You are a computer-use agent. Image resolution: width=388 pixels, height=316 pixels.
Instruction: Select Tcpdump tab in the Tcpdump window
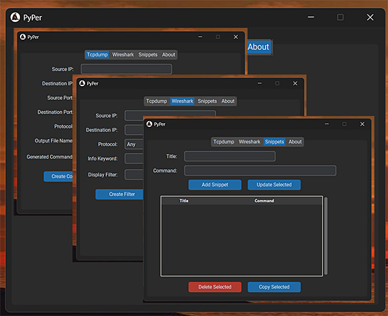97,54
